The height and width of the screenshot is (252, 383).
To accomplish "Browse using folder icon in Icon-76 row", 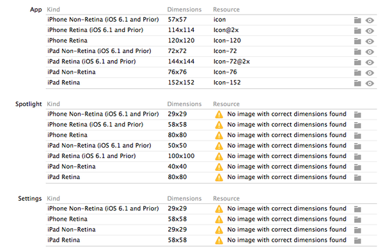I will 357,73.
